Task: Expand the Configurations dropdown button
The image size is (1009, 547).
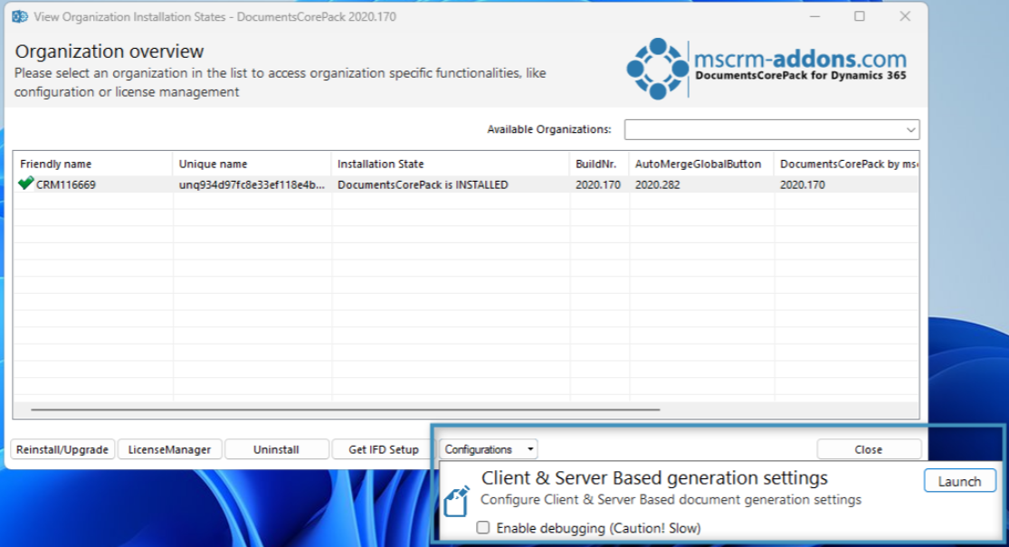Action: [489, 449]
